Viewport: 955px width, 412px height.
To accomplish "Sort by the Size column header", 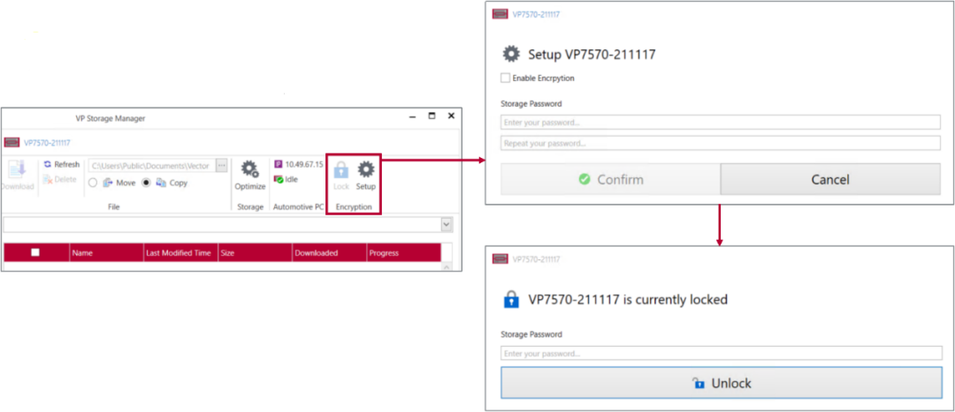I will click(x=256, y=253).
